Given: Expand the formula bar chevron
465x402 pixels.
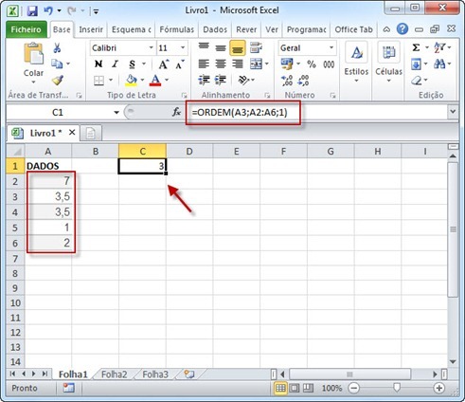Looking at the screenshot, I should coord(453,112).
